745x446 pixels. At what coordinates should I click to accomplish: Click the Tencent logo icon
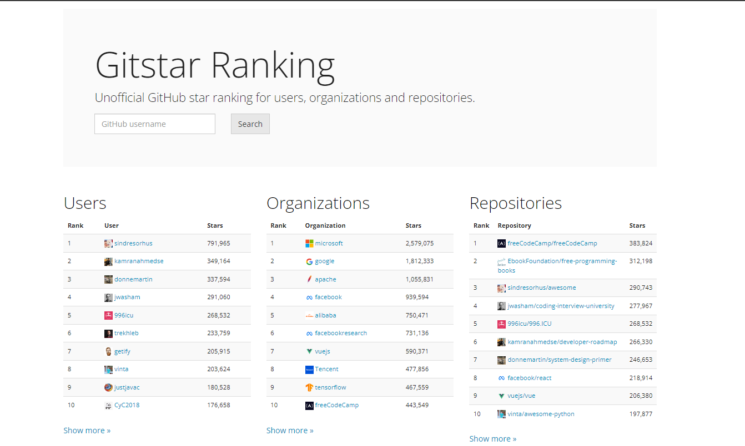(x=309, y=370)
